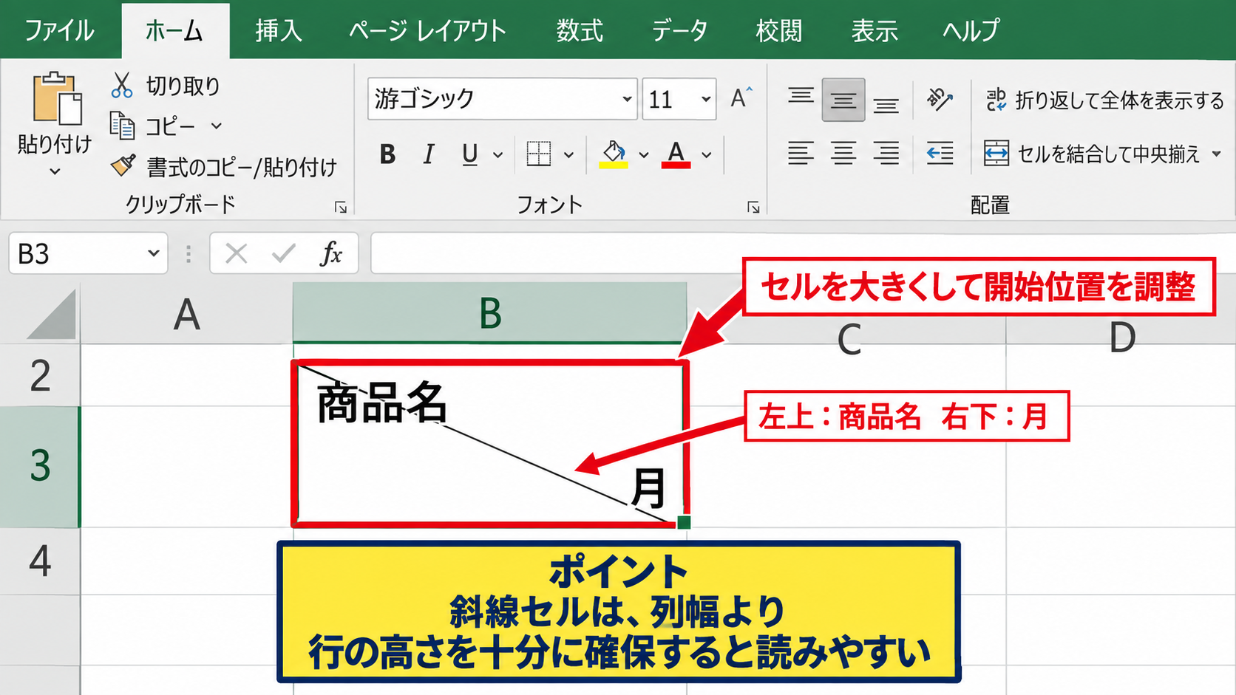
Task: Toggle middle vertical alignment button
Action: [x=843, y=100]
